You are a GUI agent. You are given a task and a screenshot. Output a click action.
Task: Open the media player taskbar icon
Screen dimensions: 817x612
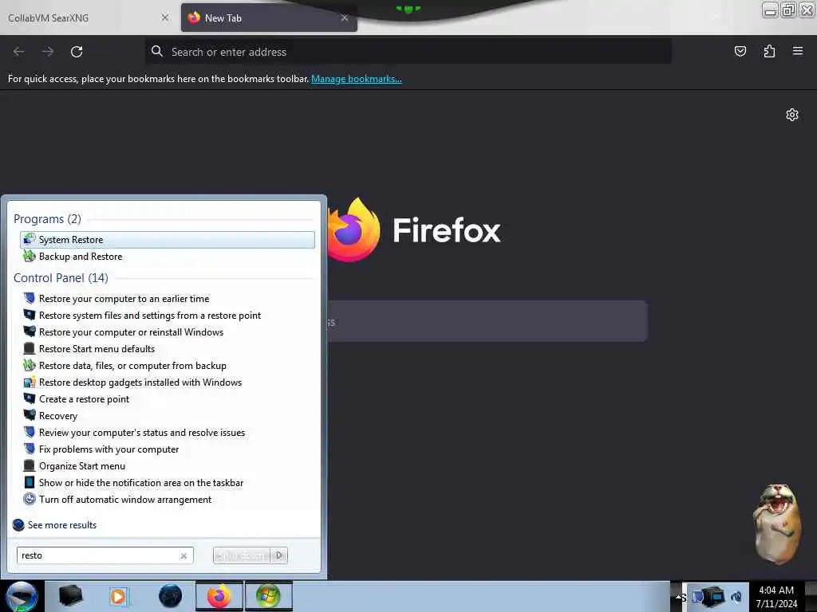(x=118, y=596)
